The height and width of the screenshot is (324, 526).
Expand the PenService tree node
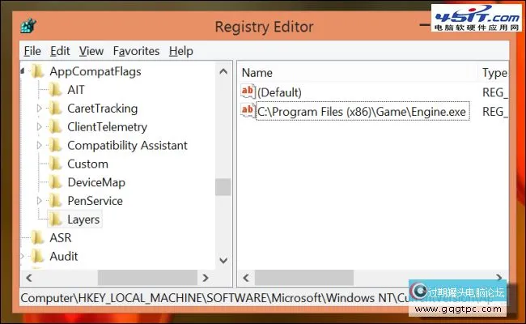point(40,201)
